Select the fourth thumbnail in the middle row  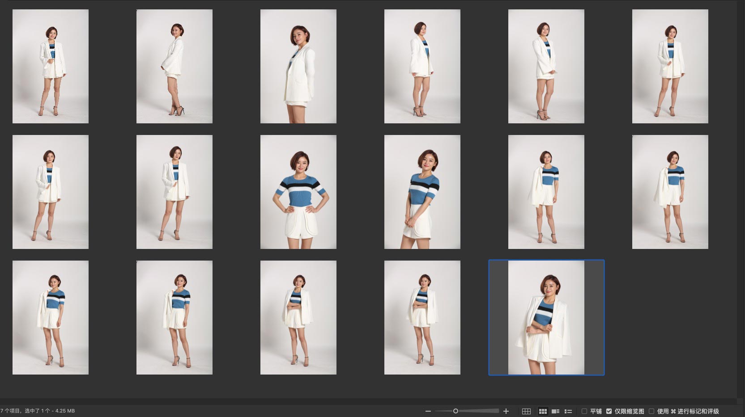coord(422,192)
